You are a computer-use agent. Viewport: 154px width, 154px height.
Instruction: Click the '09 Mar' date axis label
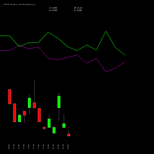(x=9, y=146)
